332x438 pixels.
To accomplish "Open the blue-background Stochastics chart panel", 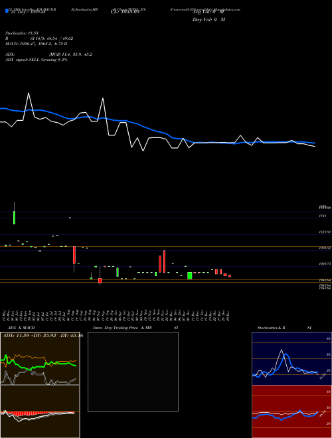I will pos(291,358).
